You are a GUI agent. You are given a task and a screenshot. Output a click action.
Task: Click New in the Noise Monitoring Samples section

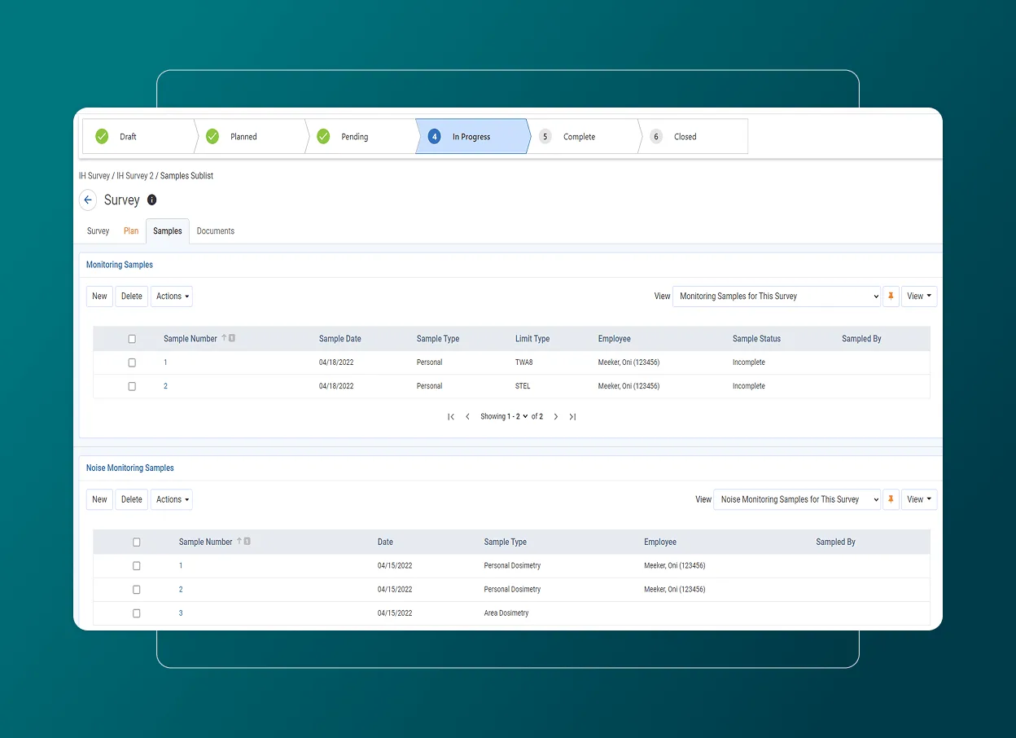(99, 499)
